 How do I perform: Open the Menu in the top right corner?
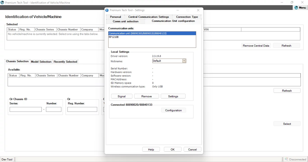point(300,7)
